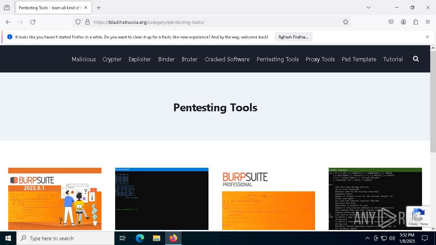Open the Firefox View recent browsing icon

(x=7, y=8)
